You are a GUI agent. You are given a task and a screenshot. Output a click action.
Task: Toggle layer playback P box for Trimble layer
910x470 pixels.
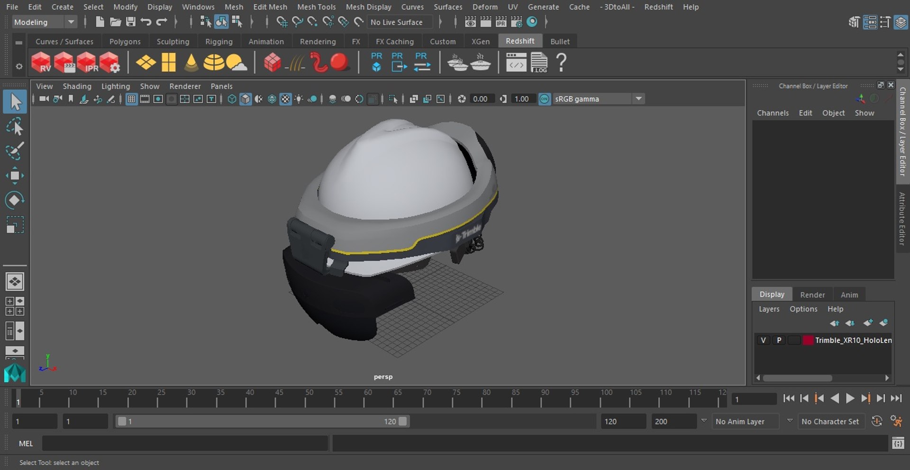coord(779,340)
